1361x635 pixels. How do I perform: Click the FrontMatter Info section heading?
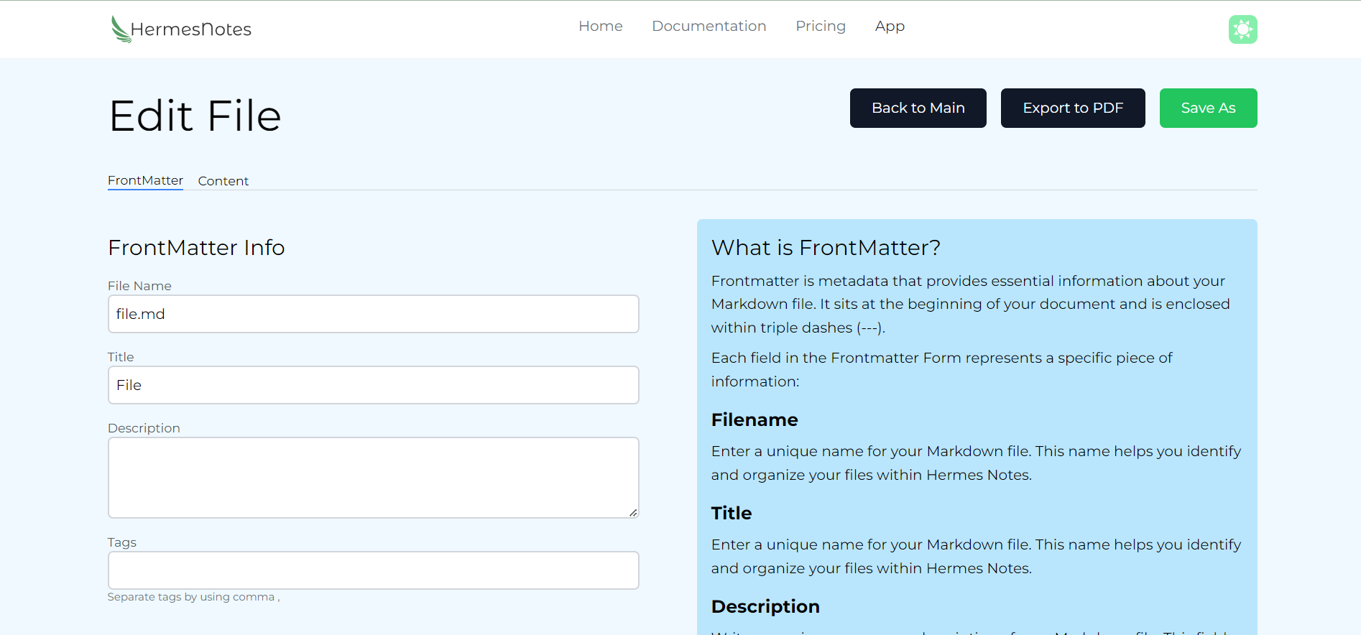tap(196, 247)
